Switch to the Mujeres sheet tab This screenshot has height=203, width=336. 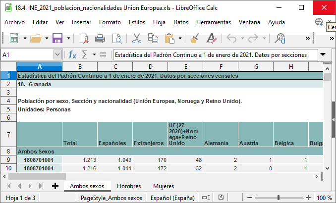pos(163,186)
